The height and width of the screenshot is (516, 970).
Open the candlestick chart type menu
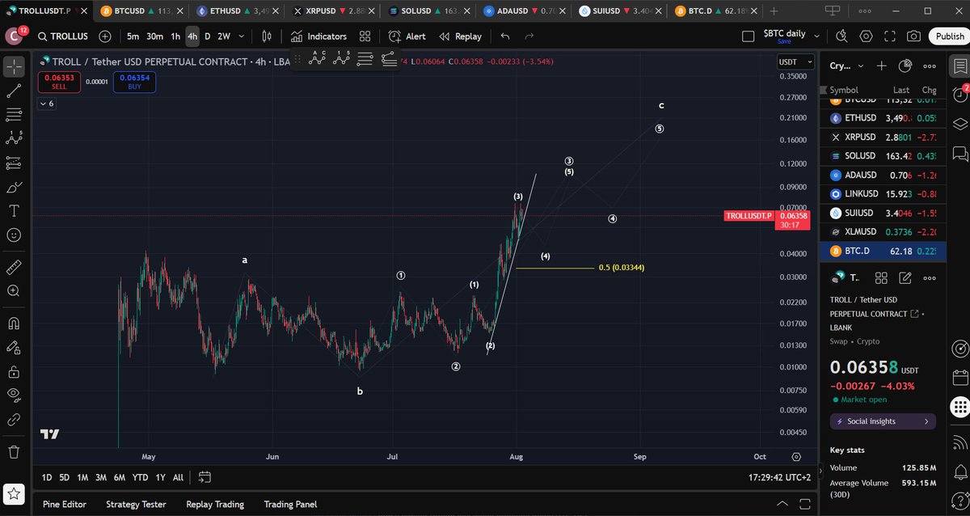[267, 36]
